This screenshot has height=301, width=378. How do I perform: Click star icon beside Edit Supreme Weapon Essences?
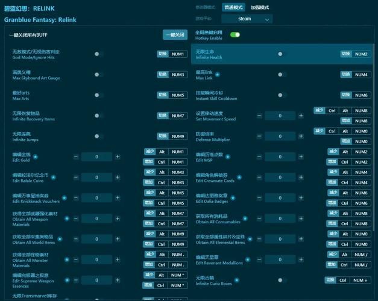pos(68,281)
